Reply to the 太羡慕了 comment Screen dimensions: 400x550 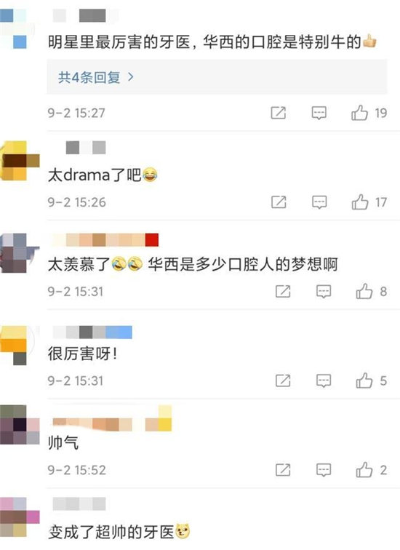(324, 292)
